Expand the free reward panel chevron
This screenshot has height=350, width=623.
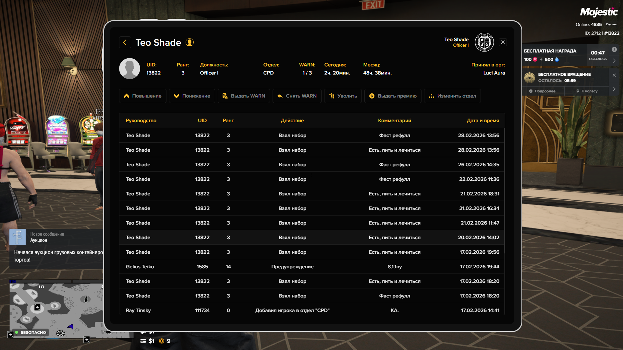pyautogui.click(x=614, y=61)
